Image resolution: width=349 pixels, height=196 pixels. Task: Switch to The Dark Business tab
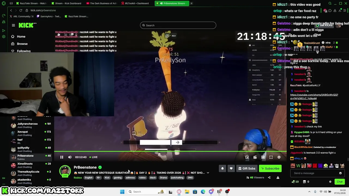[101, 3]
